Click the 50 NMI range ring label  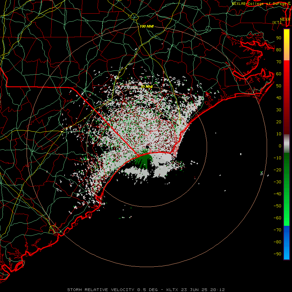click(x=147, y=87)
